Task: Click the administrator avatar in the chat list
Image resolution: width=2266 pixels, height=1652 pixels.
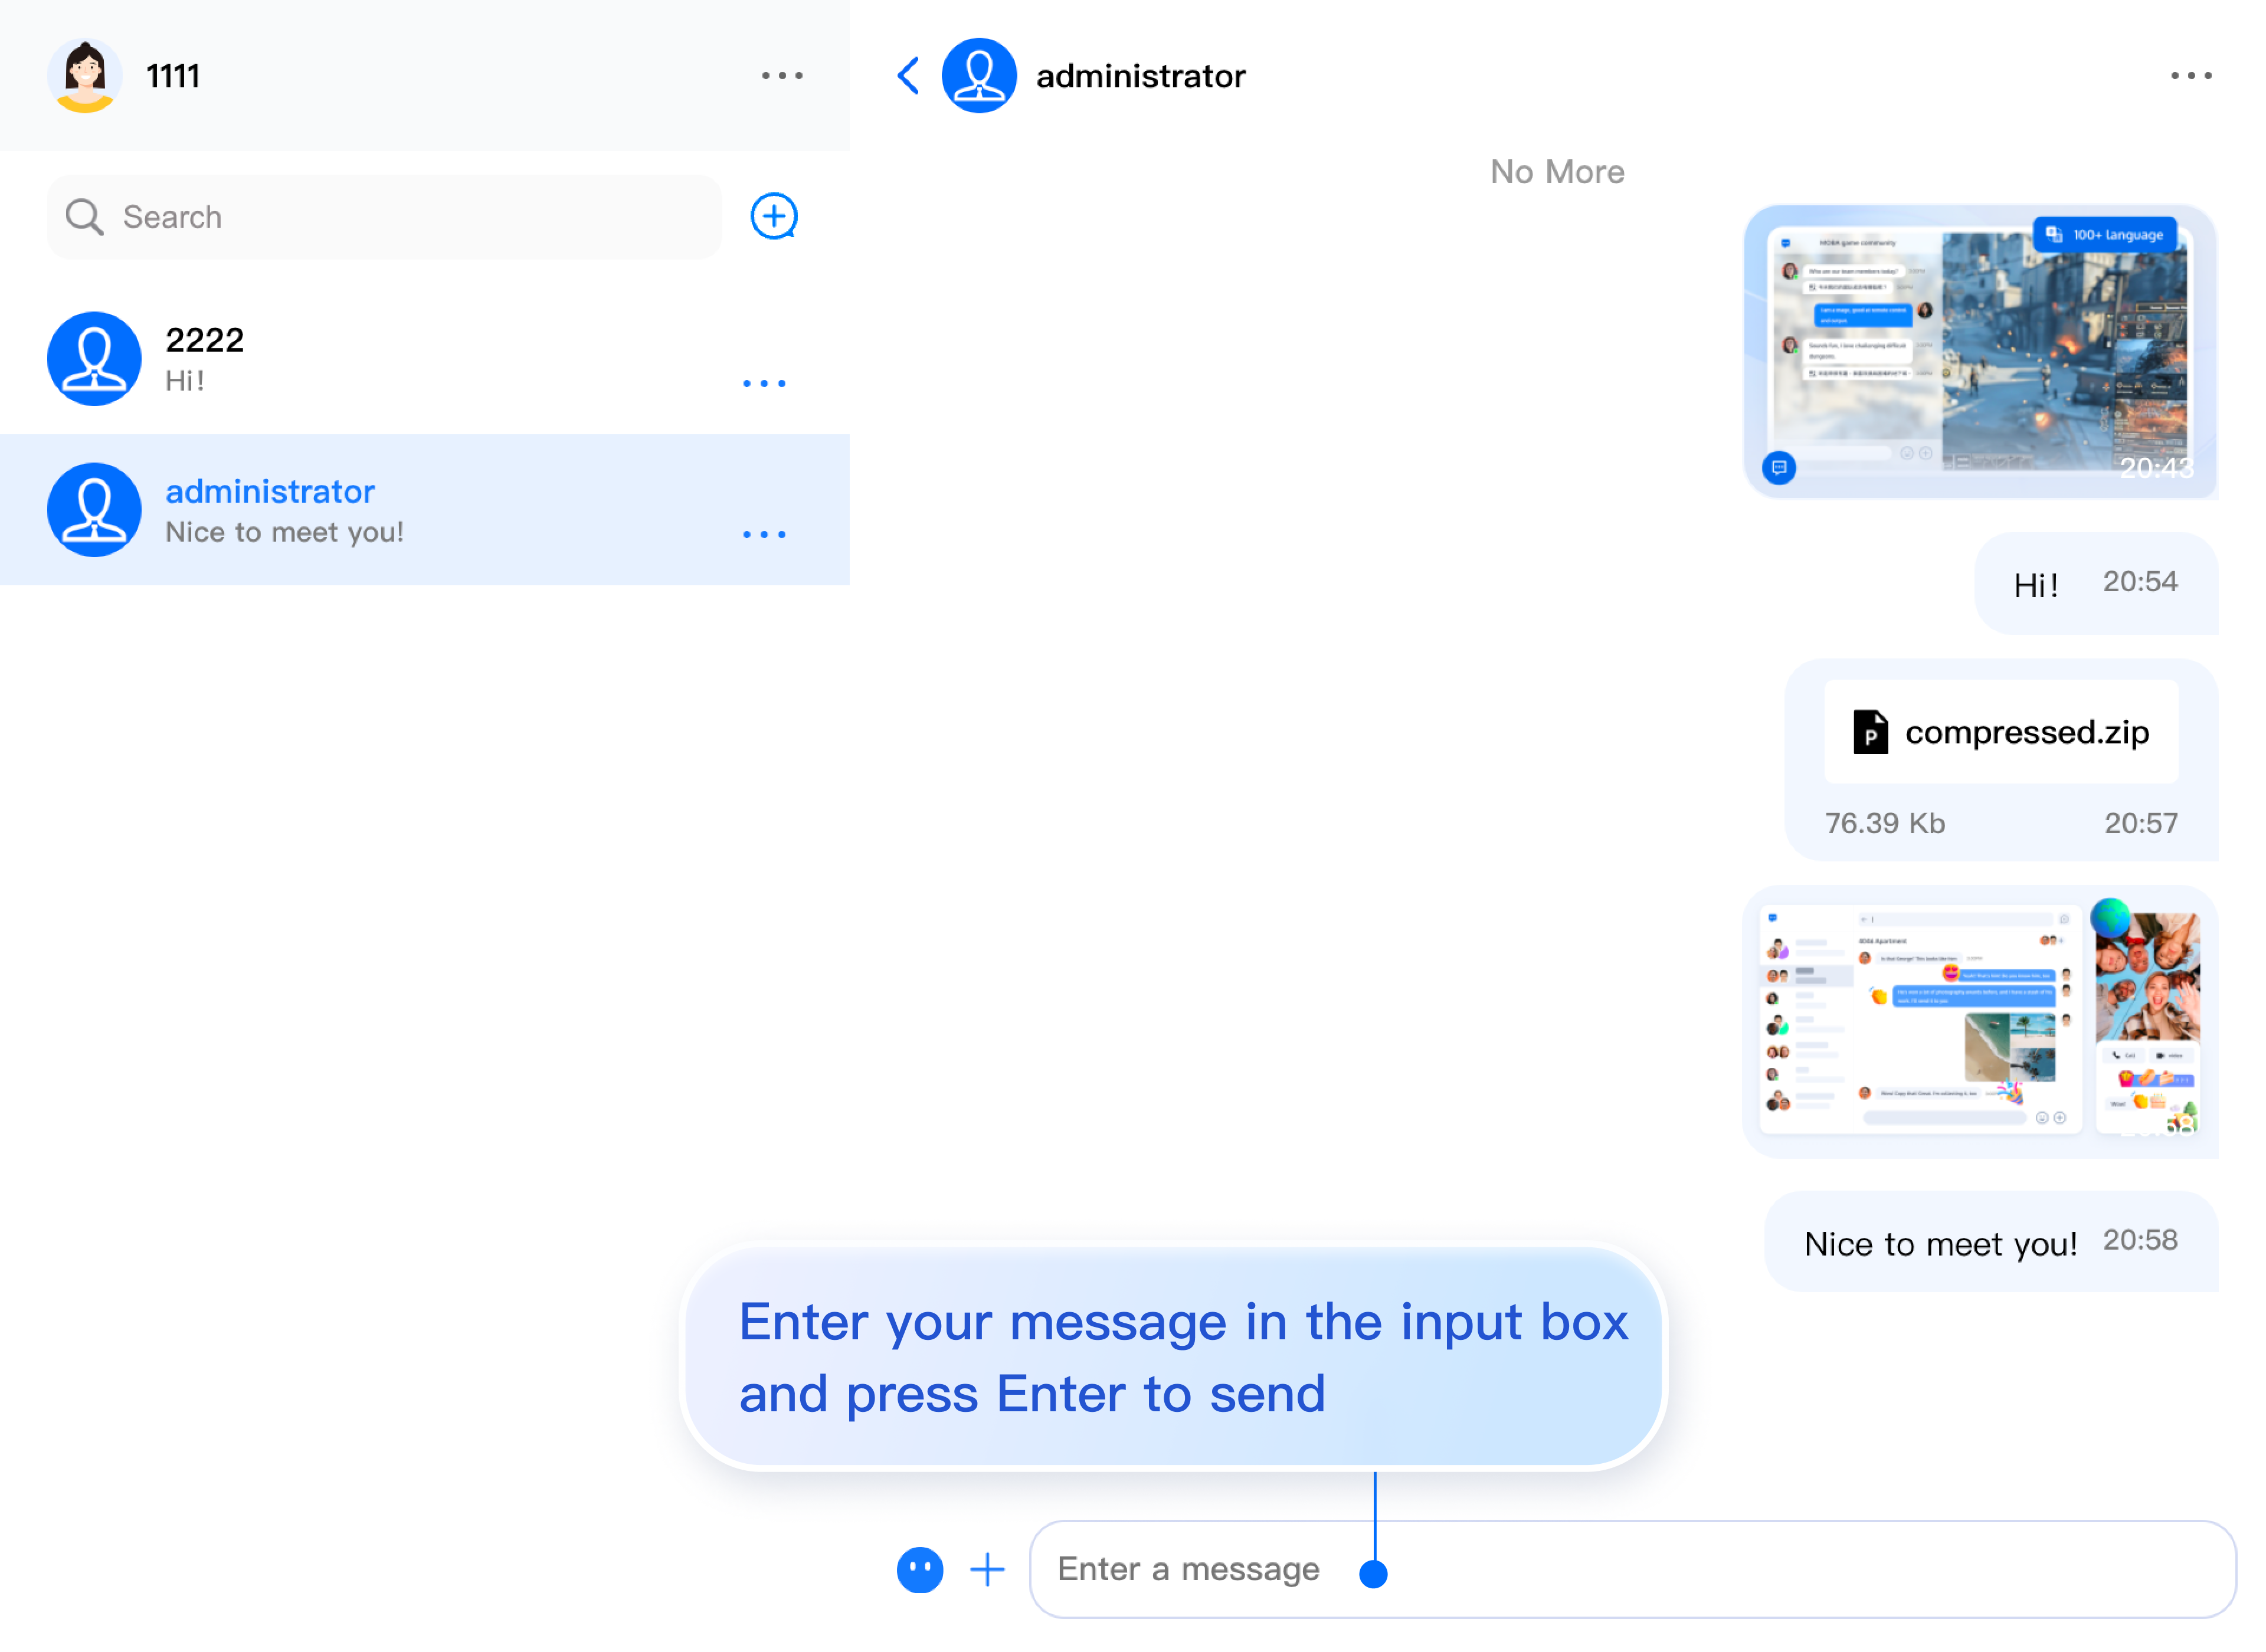Action: [x=94, y=510]
